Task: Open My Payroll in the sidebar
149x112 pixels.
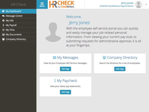Action: [x=18, y=25]
